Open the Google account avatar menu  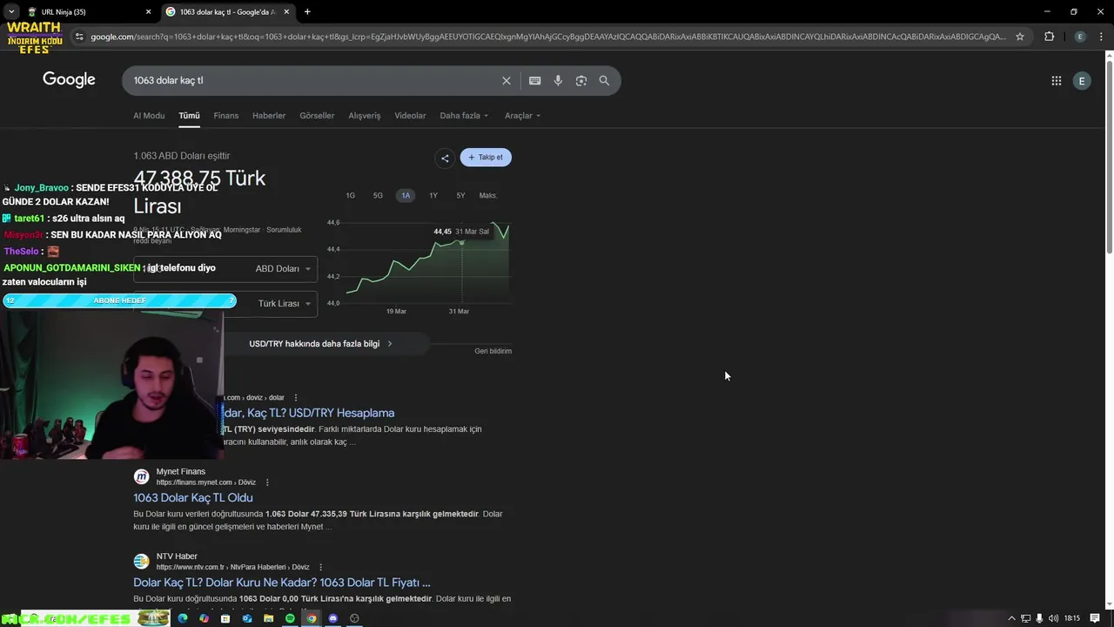[1082, 81]
